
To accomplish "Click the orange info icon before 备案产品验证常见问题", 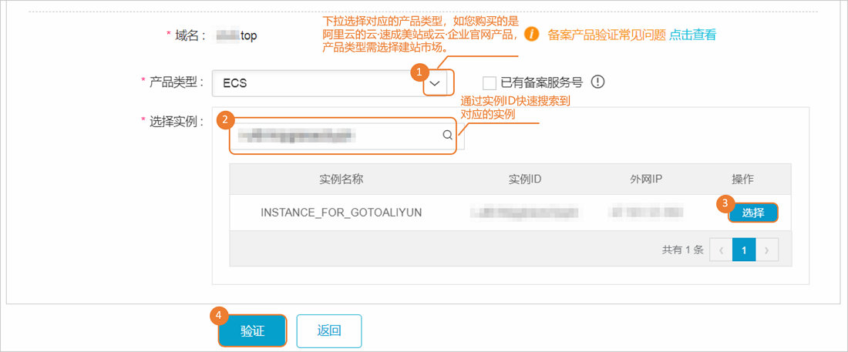I will coord(530,35).
